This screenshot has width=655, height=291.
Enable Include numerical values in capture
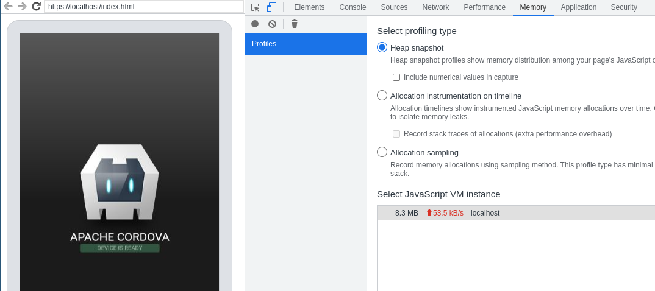[396, 77]
